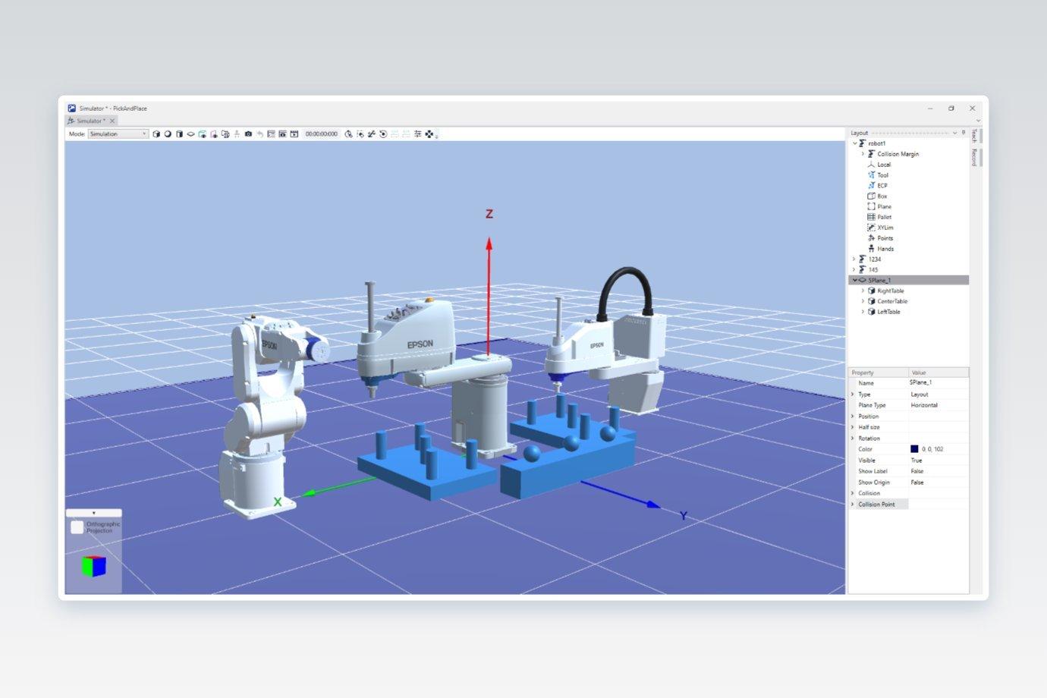Click the undo arrow toolbar icon
The width and height of the screenshot is (1047, 698).
[x=259, y=134]
